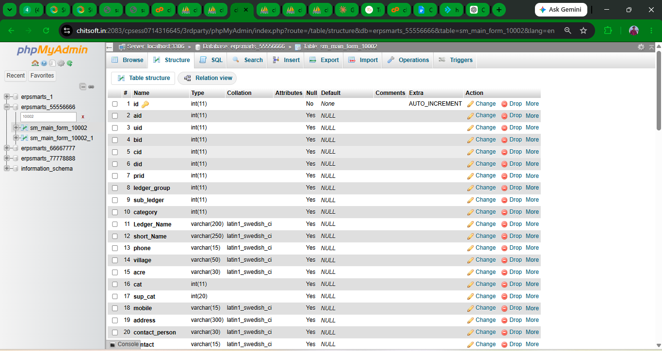Click the red Drop icon for uid row
This screenshot has width=662, height=351.
point(504,128)
